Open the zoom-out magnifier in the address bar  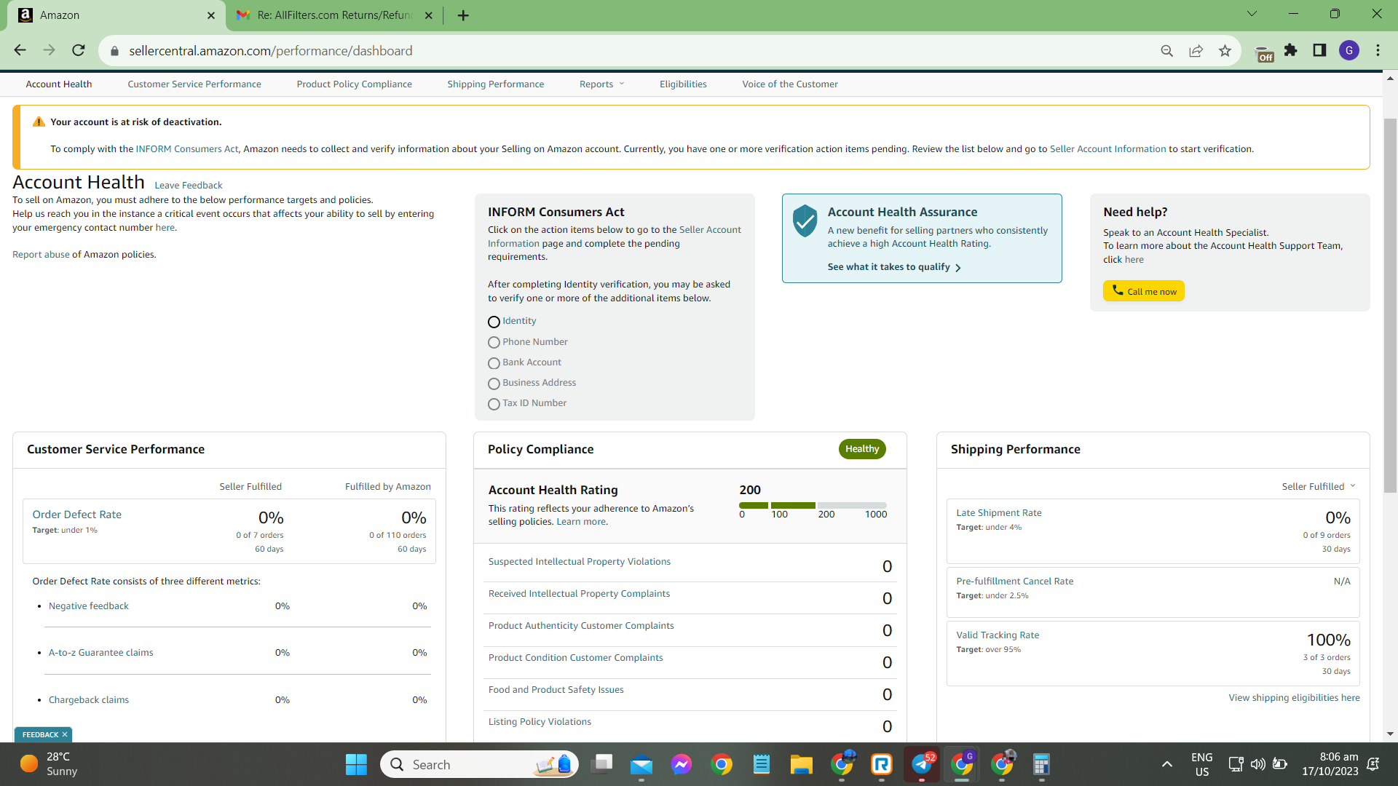(1166, 51)
